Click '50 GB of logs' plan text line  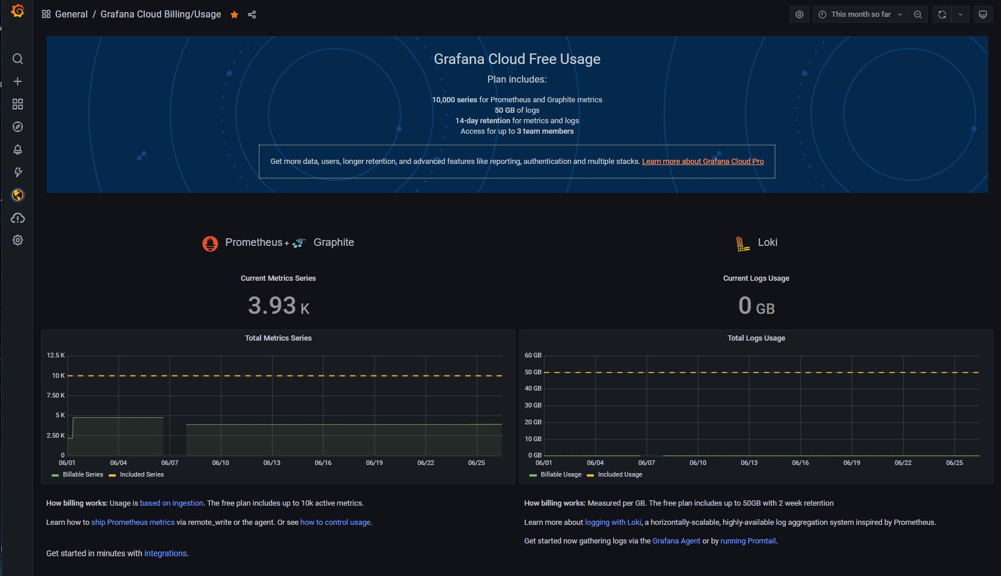click(x=517, y=110)
